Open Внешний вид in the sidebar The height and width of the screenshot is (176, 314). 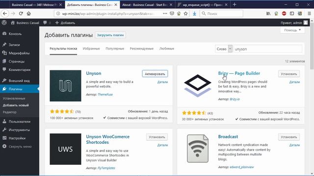(x=20, y=81)
